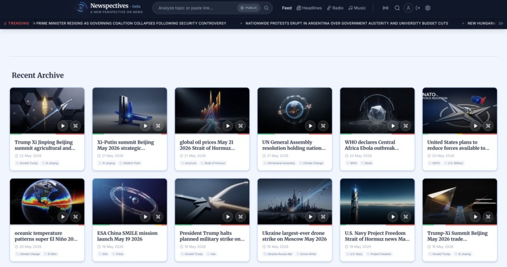The image size is (507, 267).
Task: Click crossed-arrows icon on ESA SMILE mission card
Action: [158, 217]
